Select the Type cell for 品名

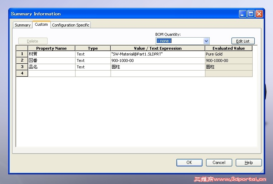(x=93, y=67)
